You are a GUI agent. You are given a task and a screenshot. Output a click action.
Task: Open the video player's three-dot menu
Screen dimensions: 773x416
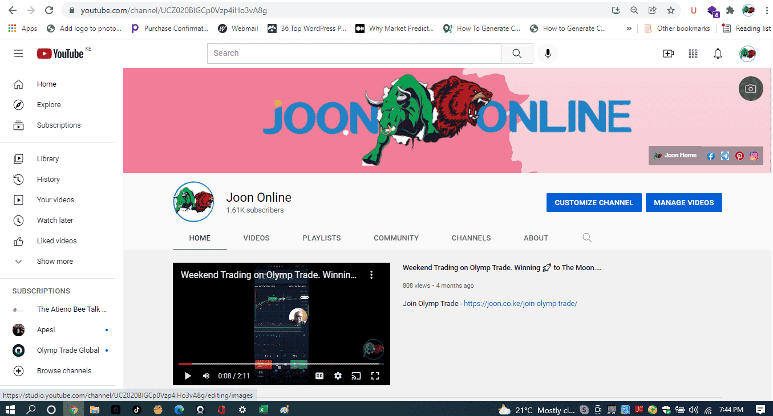(x=371, y=275)
